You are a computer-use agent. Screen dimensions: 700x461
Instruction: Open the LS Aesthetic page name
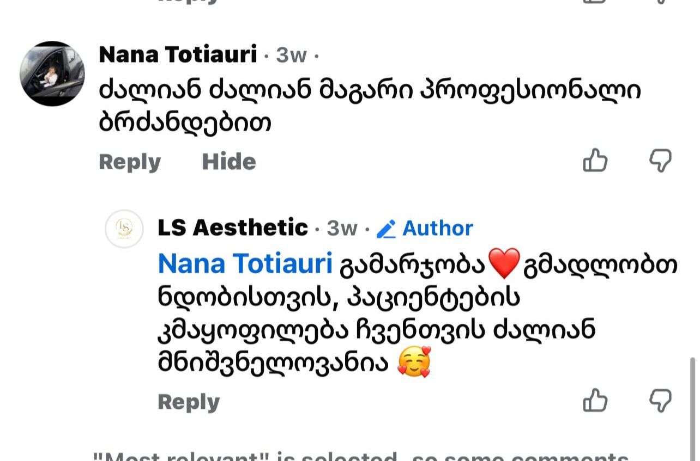[233, 228]
